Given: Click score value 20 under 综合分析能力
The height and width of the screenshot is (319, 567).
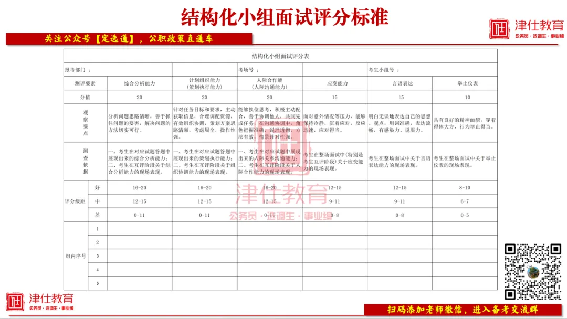Looking at the screenshot, I should [x=139, y=97].
